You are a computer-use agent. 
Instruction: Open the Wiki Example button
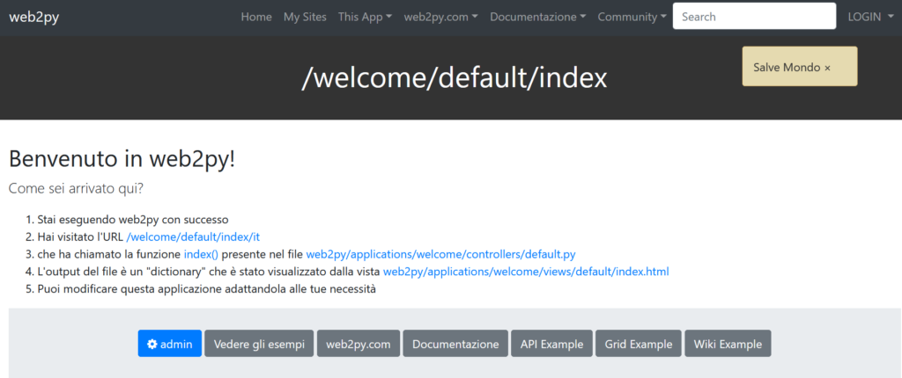[x=728, y=344]
